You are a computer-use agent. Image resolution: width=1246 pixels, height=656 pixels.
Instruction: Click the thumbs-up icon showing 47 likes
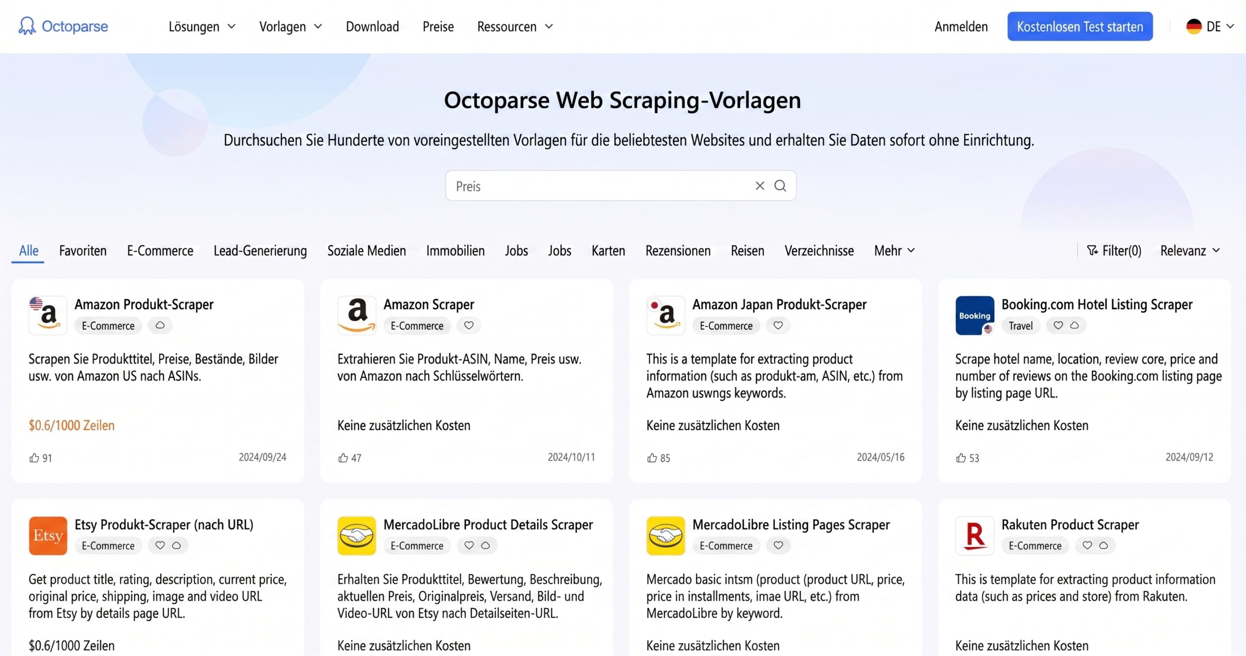coord(343,457)
